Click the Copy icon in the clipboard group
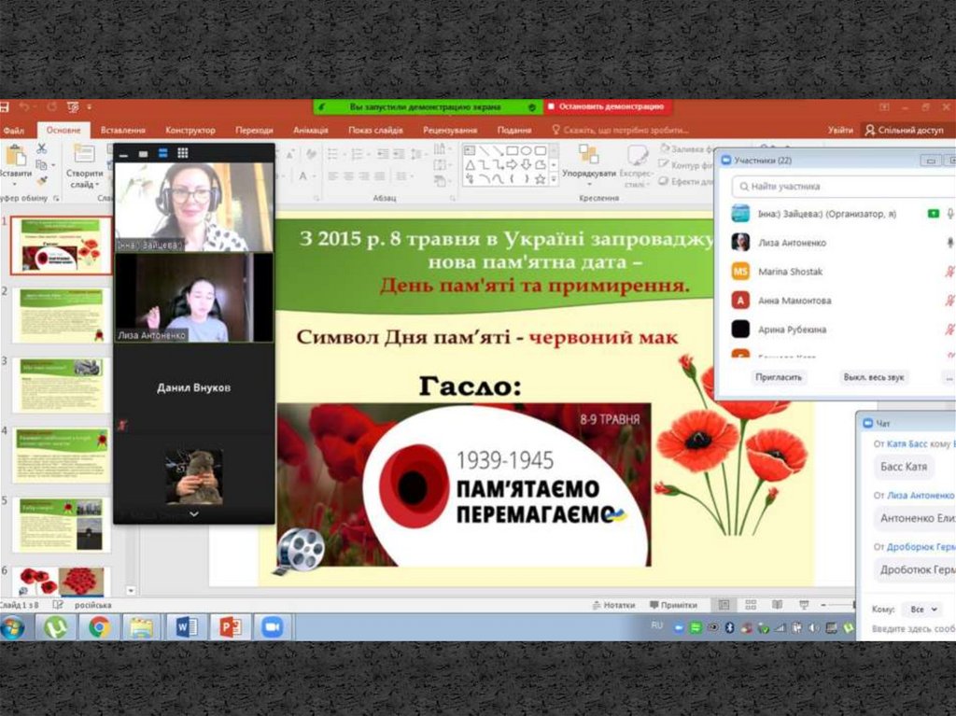The image size is (956, 716). [41, 165]
